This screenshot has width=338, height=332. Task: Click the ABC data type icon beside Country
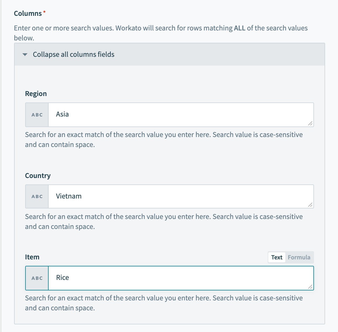click(x=37, y=196)
